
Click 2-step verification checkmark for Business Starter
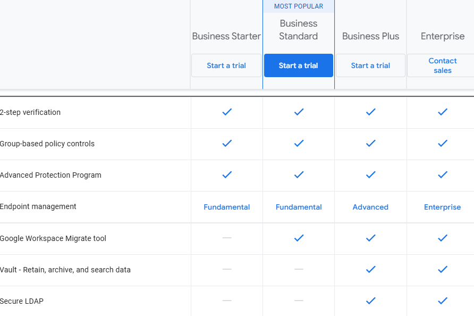[227, 112]
